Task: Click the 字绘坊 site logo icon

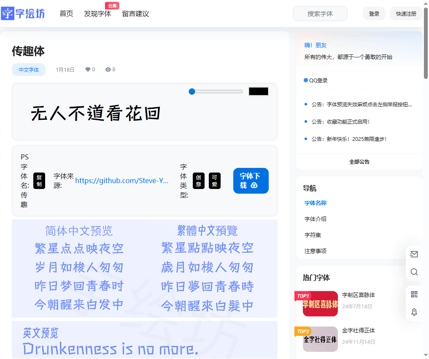Action: pos(8,13)
